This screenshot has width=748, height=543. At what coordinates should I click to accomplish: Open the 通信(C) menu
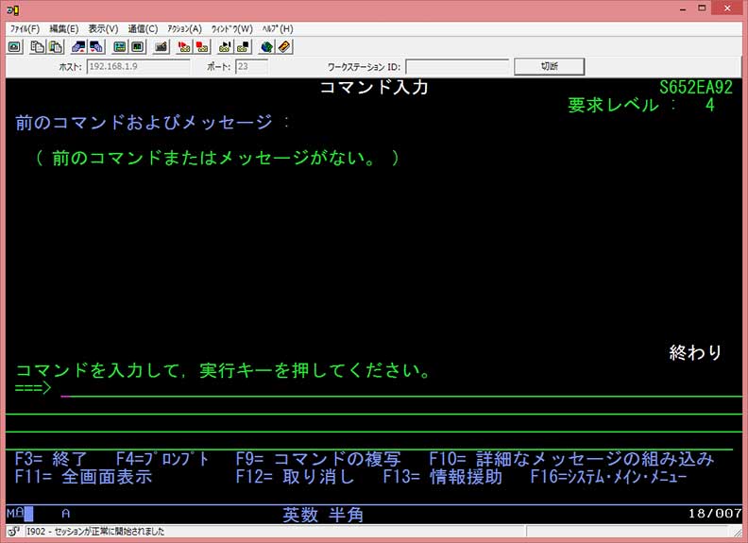[x=143, y=28]
